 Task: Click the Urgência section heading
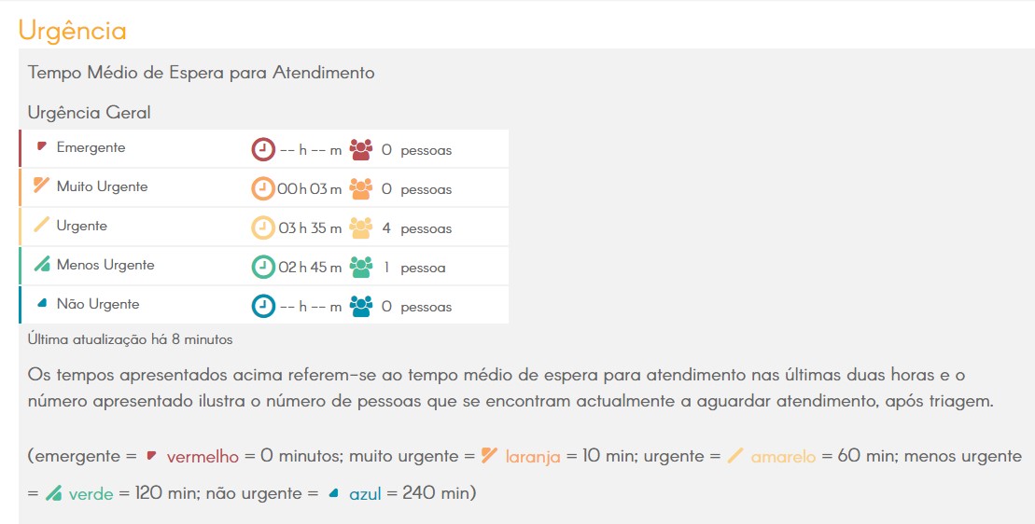(x=73, y=31)
